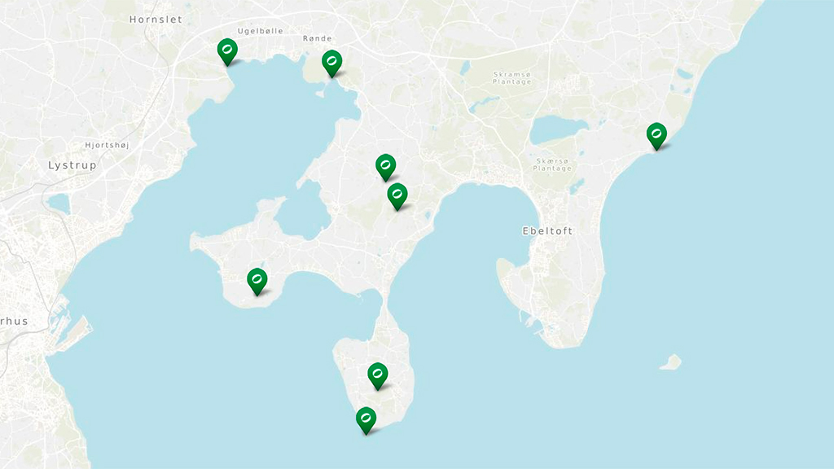834x469 pixels.
Task: Click the Lystrup town label
Action: pos(72,165)
